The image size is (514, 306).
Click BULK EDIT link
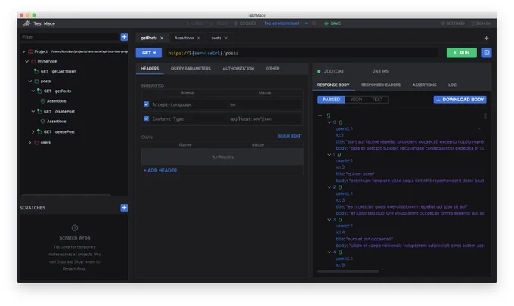(289, 136)
